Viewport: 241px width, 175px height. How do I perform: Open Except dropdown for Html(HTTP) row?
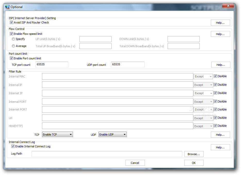pos(203,126)
